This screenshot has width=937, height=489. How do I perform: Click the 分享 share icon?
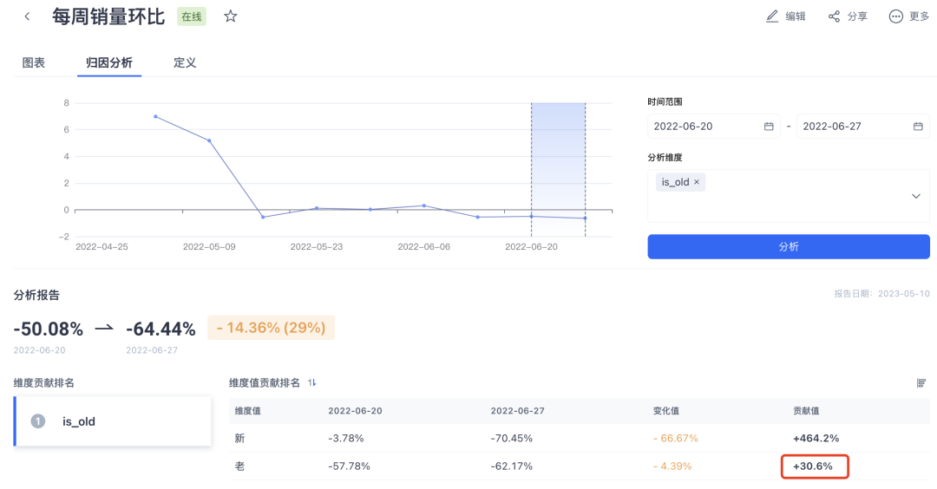pyautogui.click(x=834, y=16)
